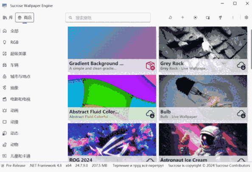Click the Gradient Background package remove icon
This screenshot has height=172, width=252.
(x=150, y=66)
